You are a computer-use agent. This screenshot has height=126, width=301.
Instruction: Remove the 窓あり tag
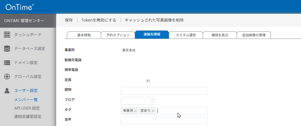(x=153, y=111)
